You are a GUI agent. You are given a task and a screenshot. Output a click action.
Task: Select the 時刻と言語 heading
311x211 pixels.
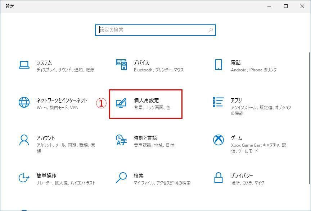click(x=145, y=138)
